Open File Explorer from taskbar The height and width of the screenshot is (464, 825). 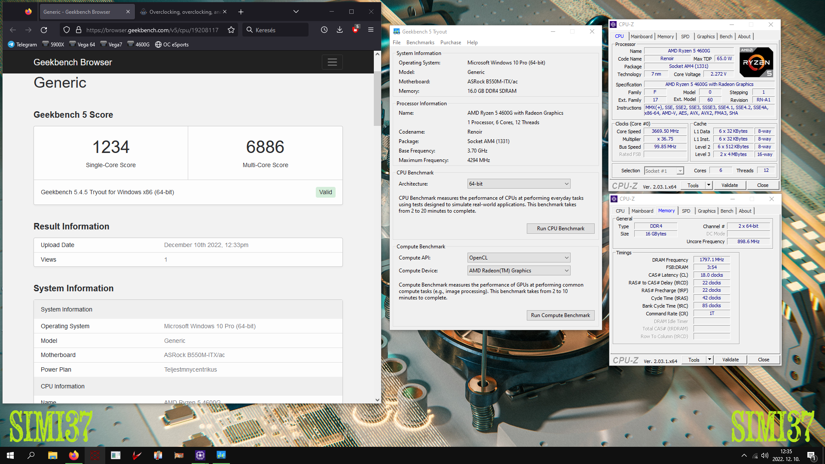point(52,455)
